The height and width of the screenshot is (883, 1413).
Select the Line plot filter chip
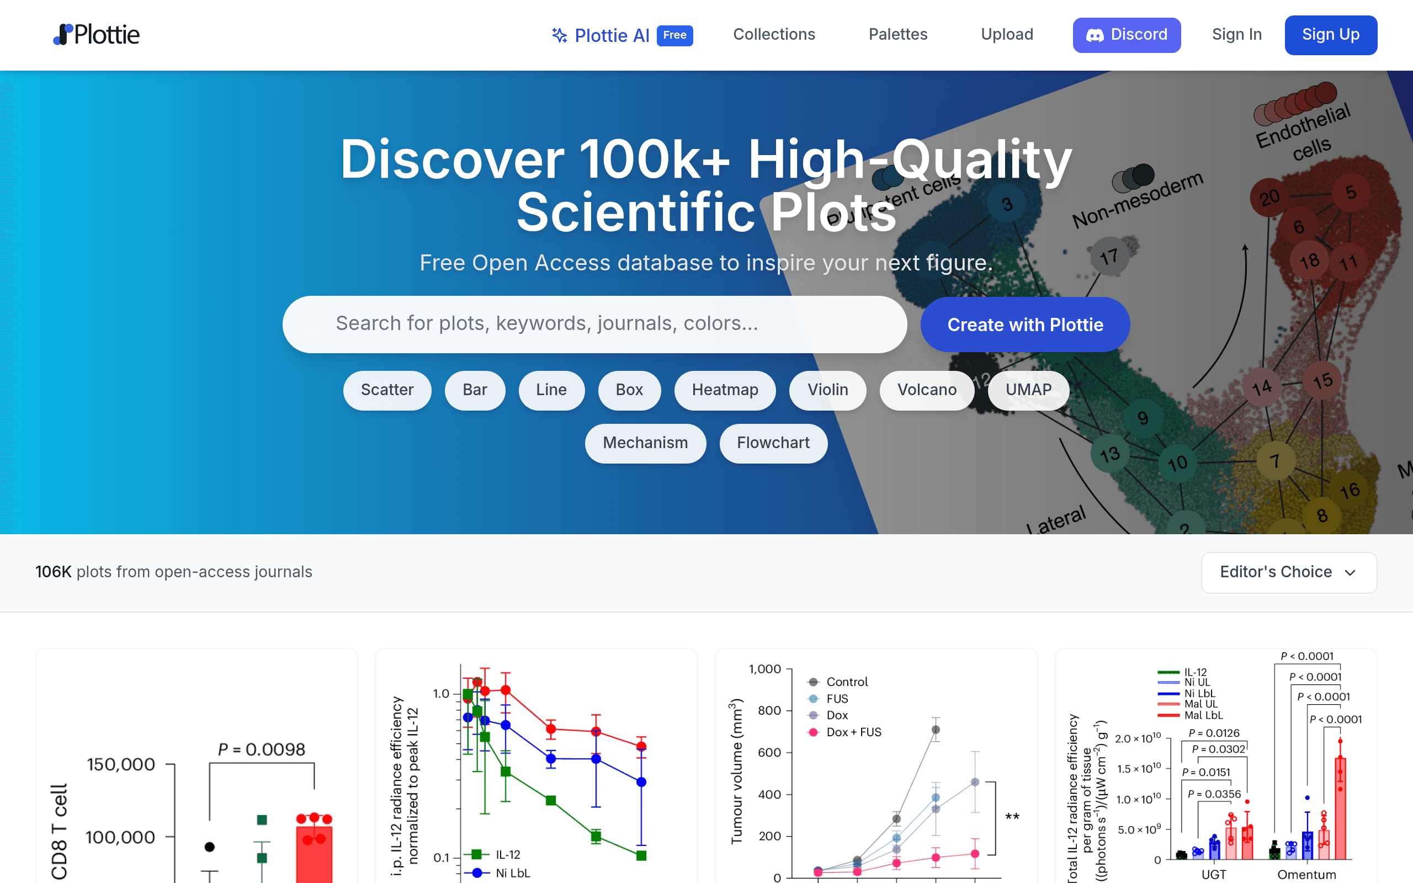tap(551, 390)
